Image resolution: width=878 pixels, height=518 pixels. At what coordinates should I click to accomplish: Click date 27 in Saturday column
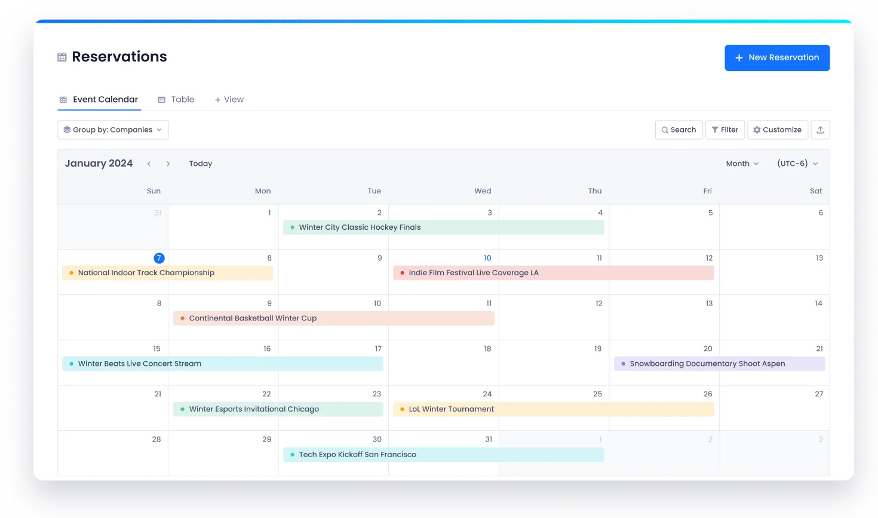(x=819, y=394)
